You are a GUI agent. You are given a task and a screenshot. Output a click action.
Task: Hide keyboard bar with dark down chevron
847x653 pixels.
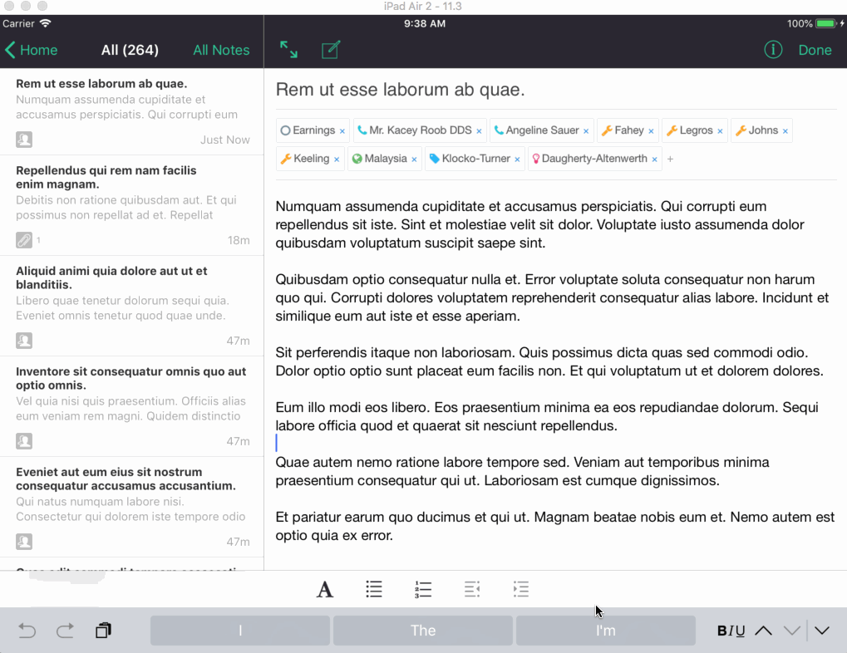(x=822, y=631)
